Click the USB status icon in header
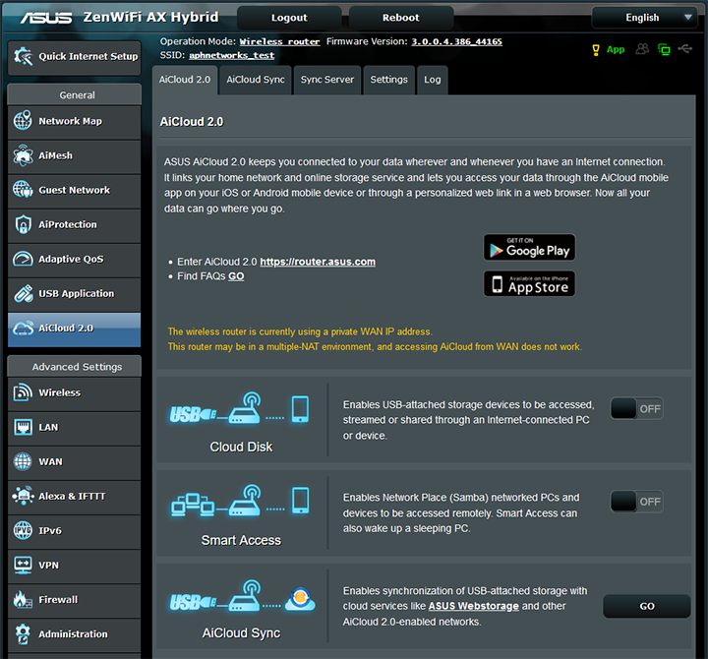The width and height of the screenshot is (708, 659). [684, 49]
